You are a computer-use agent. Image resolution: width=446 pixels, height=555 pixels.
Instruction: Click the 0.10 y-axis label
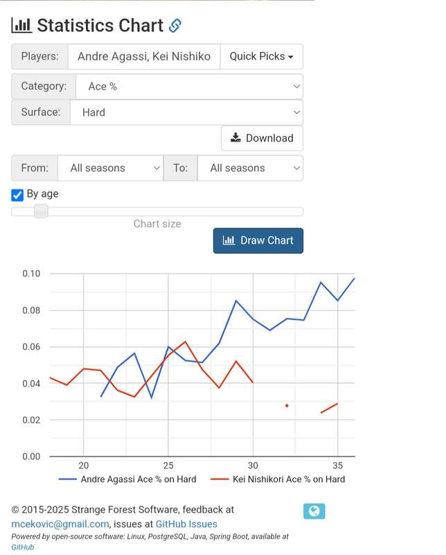[31, 273]
